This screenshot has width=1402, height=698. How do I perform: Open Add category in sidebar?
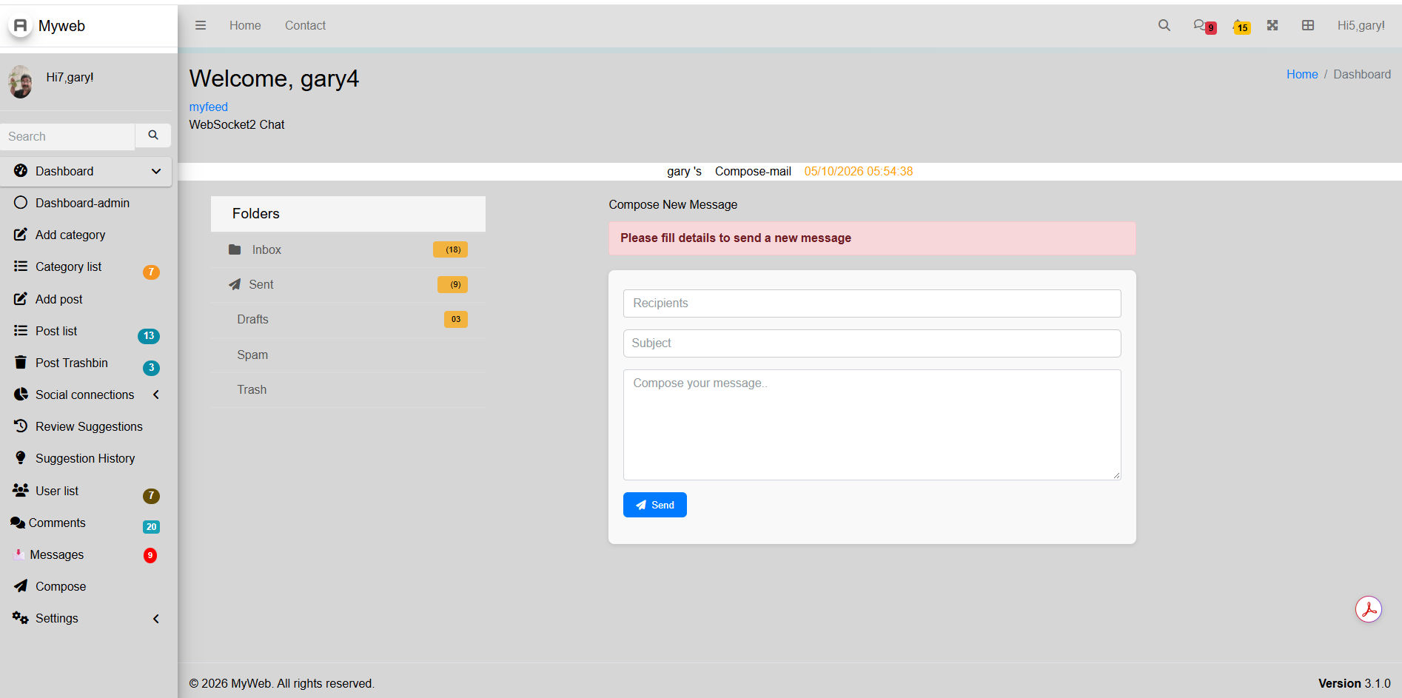tap(86, 235)
